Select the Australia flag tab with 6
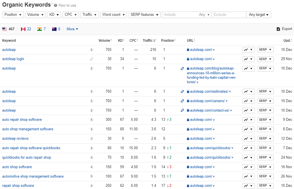294x189 pixels. coord(56,29)
